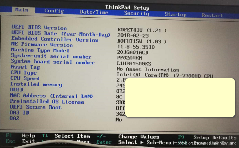
Task: Click the CPU Speed label
Action: point(25,78)
